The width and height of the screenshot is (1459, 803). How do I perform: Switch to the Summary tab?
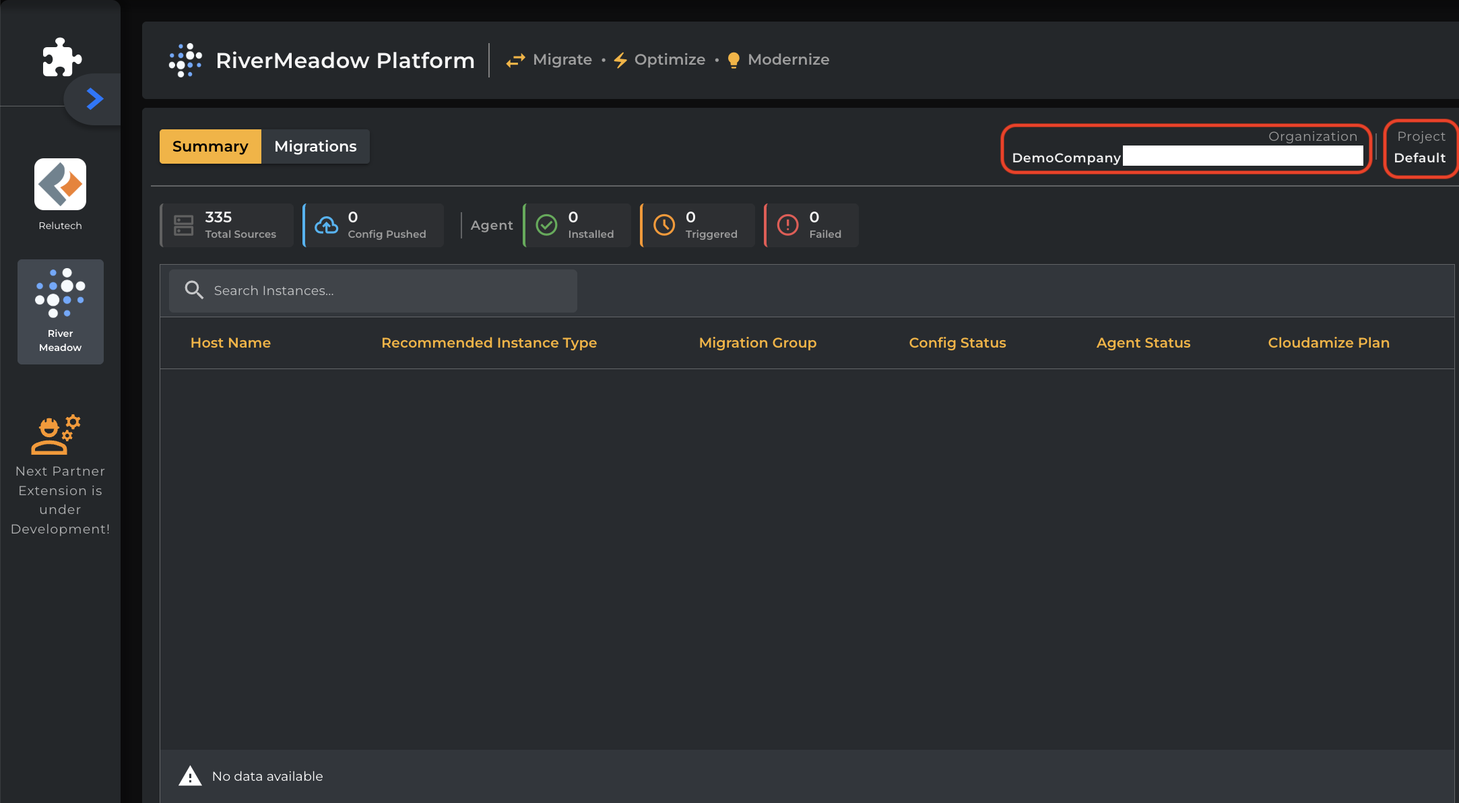point(210,146)
